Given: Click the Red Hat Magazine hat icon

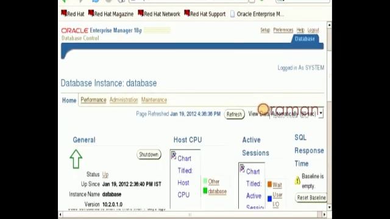Looking at the screenshot, I should pyautogui.click(x=91, y=13).
